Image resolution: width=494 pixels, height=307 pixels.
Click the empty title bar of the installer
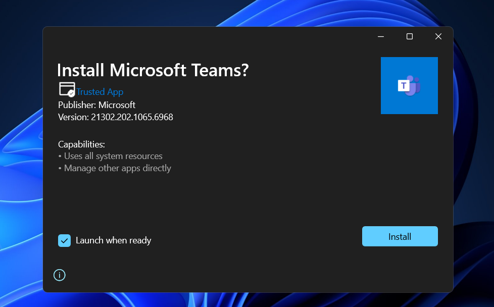pos(202,36)
